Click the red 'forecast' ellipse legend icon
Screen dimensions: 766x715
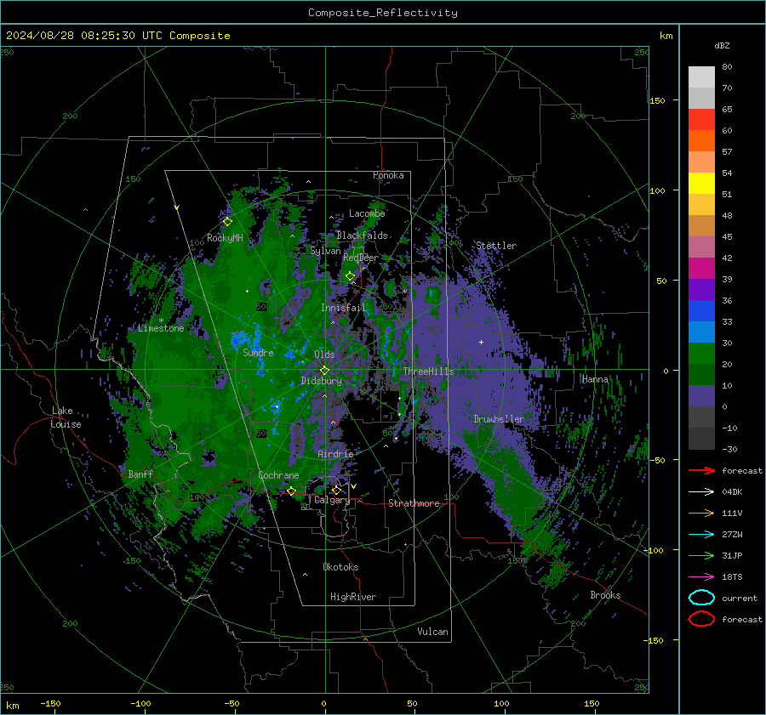pos(701,619)
